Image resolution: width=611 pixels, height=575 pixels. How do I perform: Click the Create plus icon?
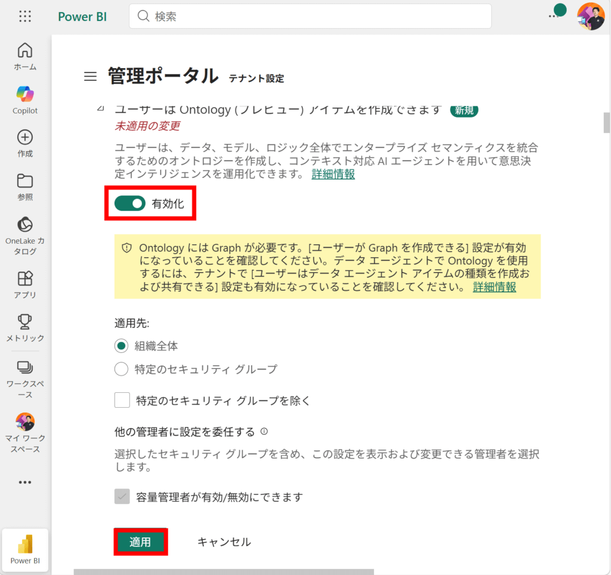tap(25, 143)
